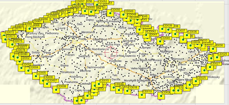Screen dimensions: 229x105
Task: Select the CD015 waypoint marker icon
Action: pyautogui.click(x=98, y=84)
